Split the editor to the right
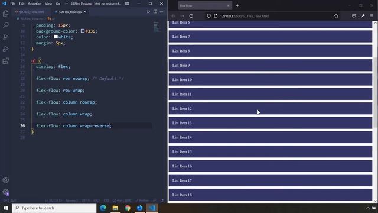This screenshot has height=213, width=378. [x=155, y=12]
